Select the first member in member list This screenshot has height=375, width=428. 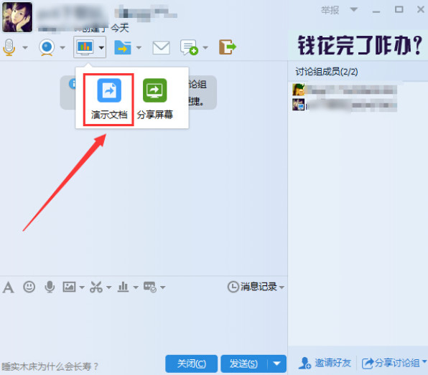(x=345, y=90)
